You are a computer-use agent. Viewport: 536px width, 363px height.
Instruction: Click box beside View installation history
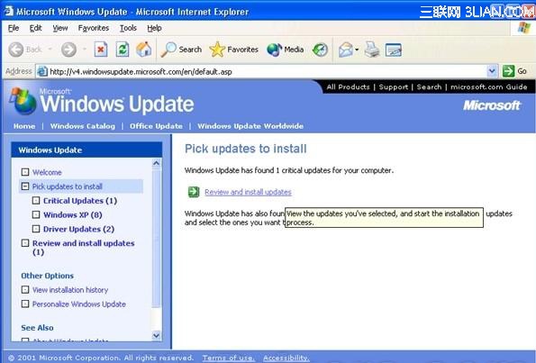(x=25, y=290)
